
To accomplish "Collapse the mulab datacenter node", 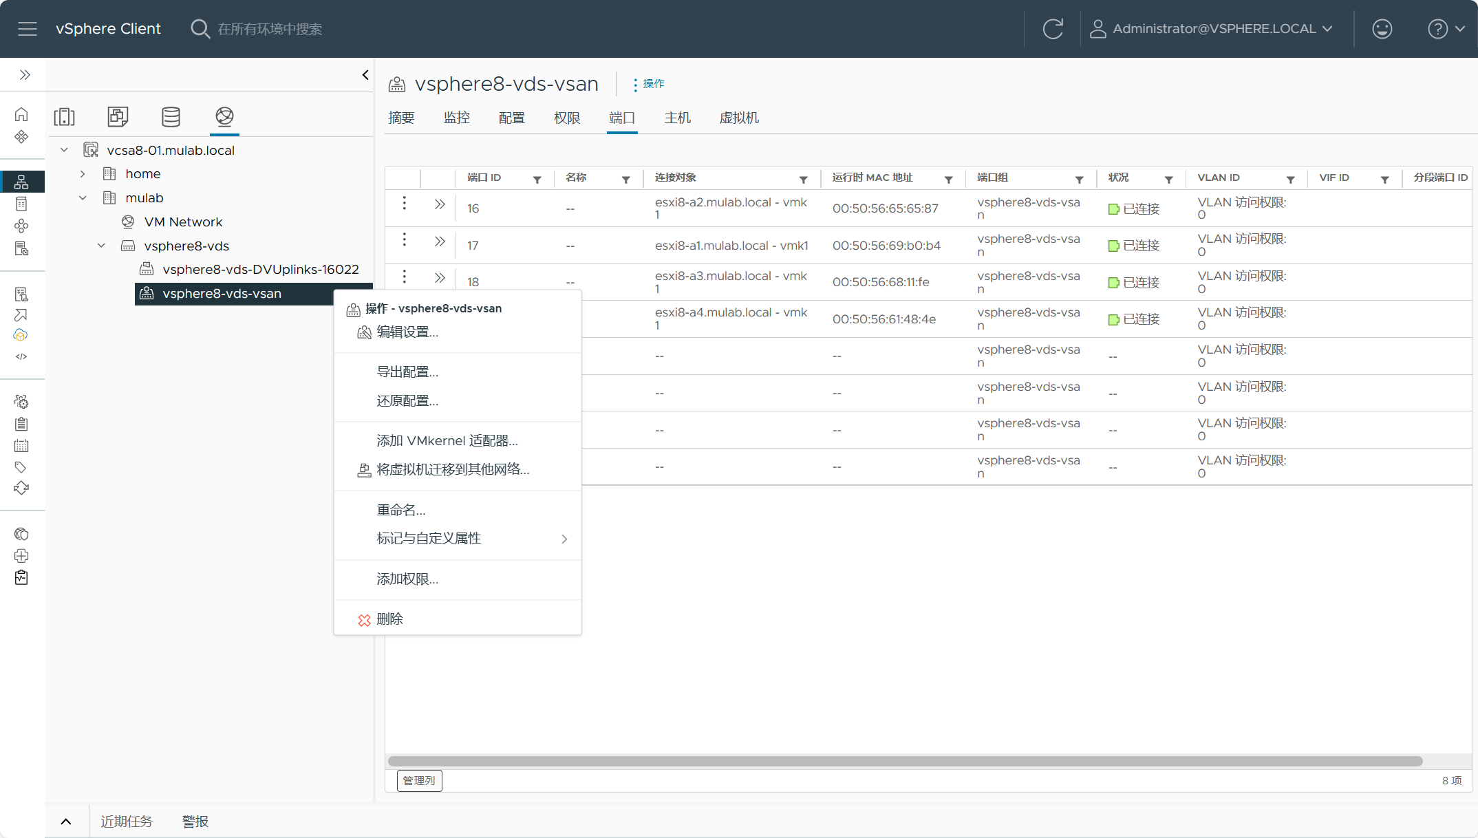I will (x=83, y=198).
